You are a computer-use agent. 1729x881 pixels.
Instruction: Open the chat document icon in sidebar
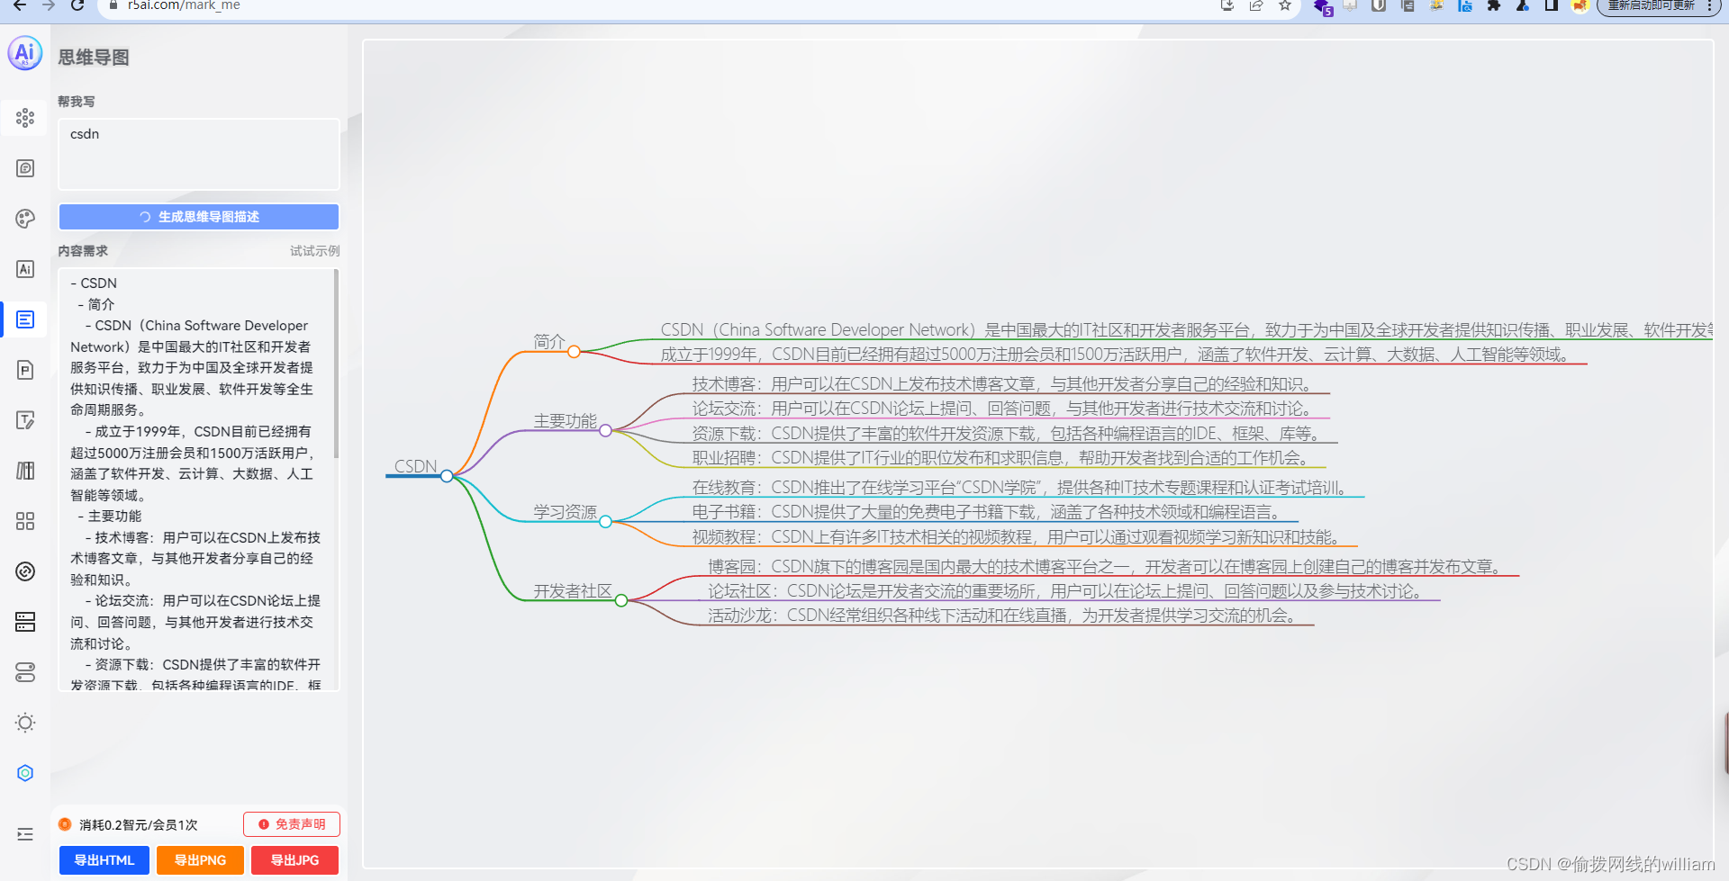tap(25, 168)
